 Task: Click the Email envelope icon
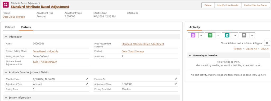click(244, 35)
